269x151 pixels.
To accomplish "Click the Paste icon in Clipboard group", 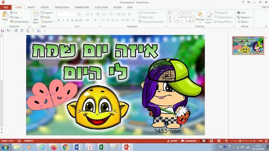I will pyautogui.click(x=5, y=14).
